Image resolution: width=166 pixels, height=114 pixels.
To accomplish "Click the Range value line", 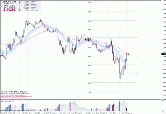I will click(x=9, y=5).
